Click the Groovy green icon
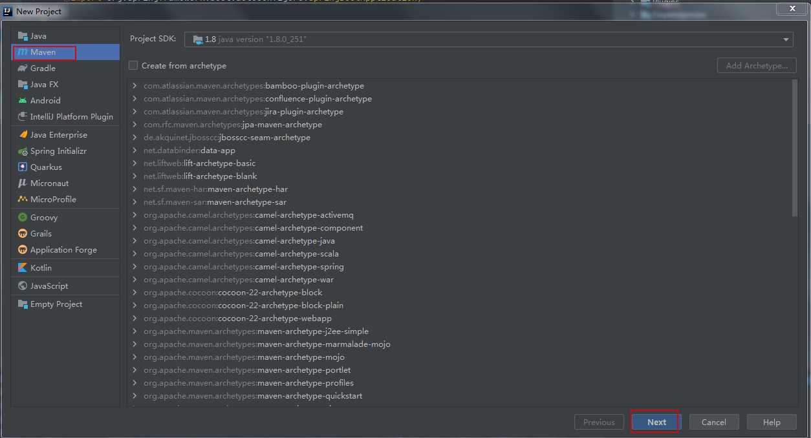This screenshot has width=811, height=438. click(23, 218)
